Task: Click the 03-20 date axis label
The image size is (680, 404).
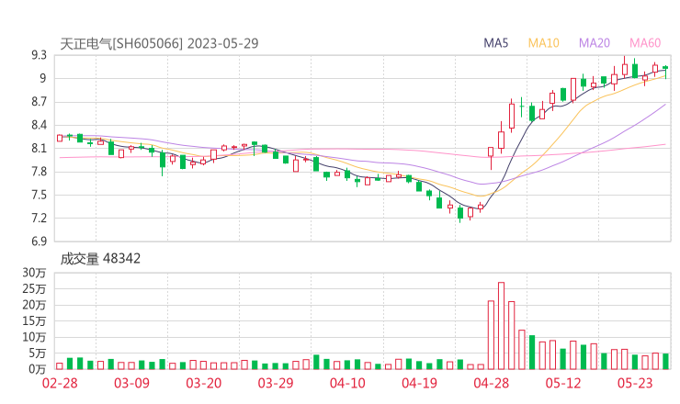Action: pos(204,383)
